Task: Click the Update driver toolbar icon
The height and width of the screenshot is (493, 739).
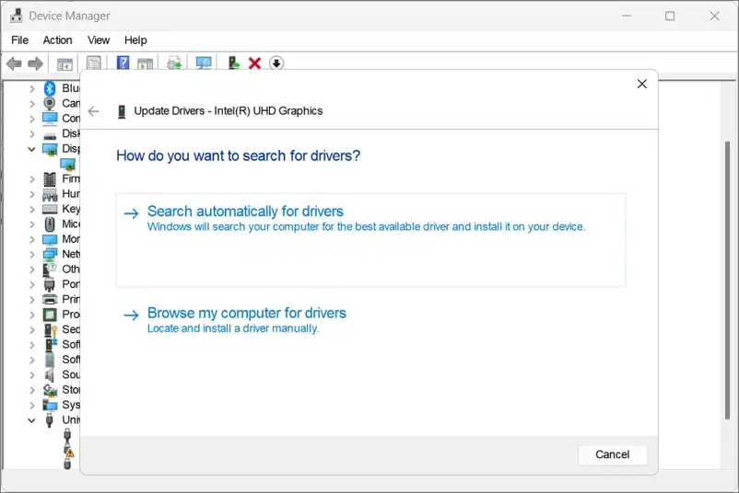Action: tap(174, 63)
